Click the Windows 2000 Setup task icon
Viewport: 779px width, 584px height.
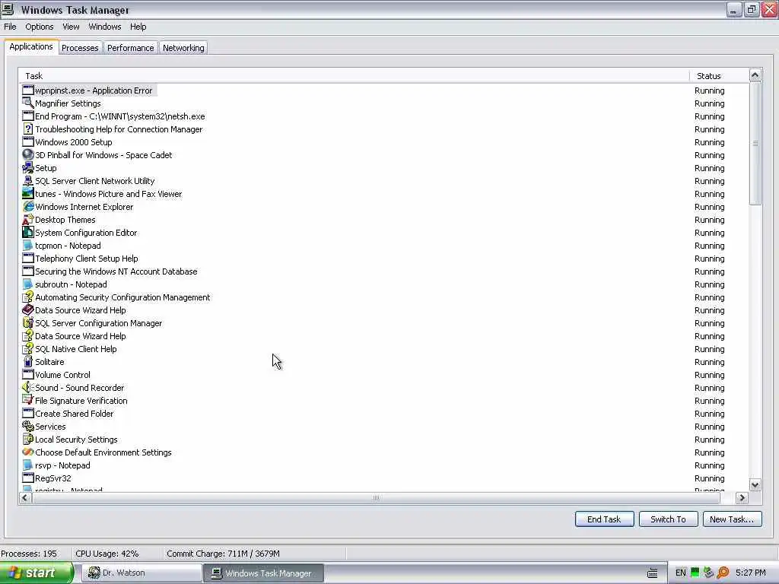point(28,142)
